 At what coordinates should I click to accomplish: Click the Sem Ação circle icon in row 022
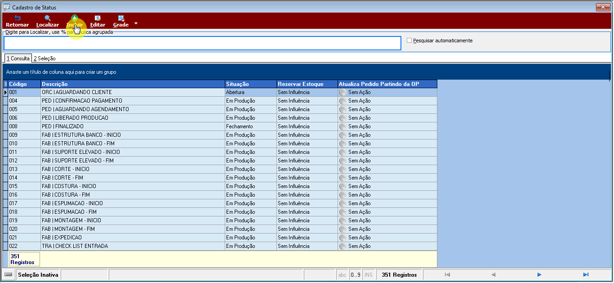pyautogui.click(x=343, y=246)
